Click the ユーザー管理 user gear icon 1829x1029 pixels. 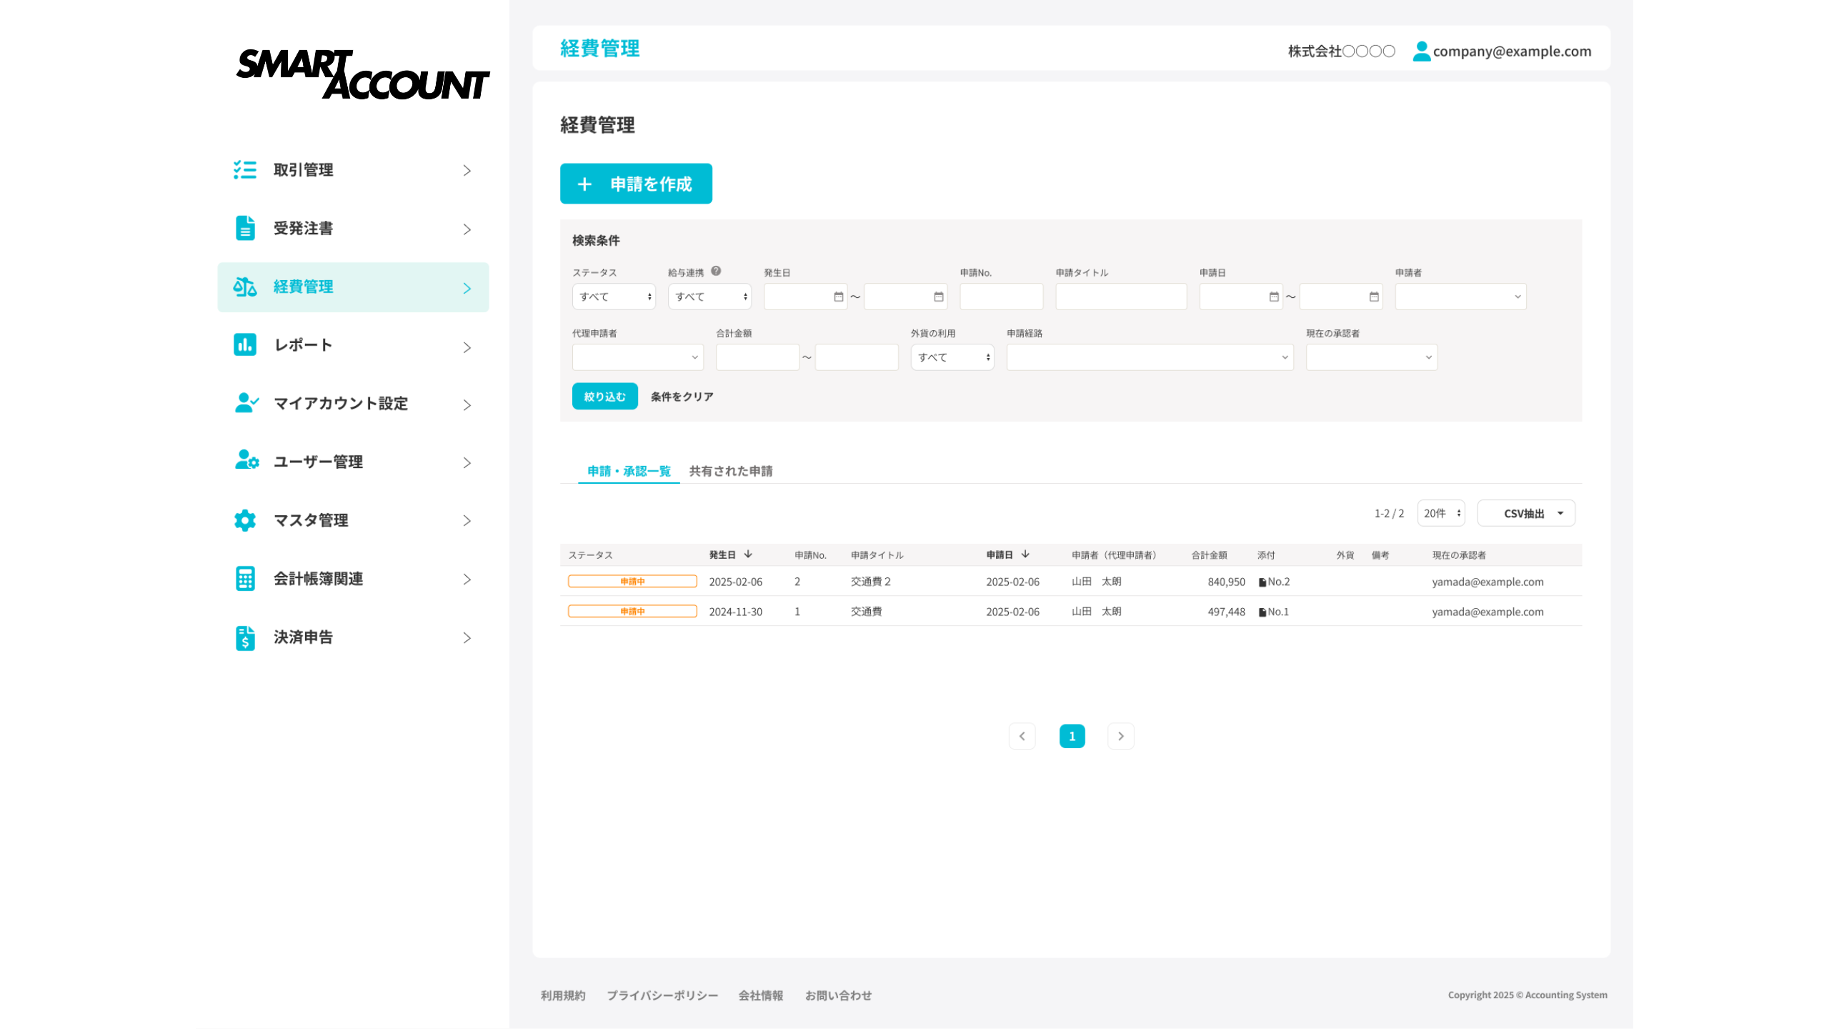(246, 461)
